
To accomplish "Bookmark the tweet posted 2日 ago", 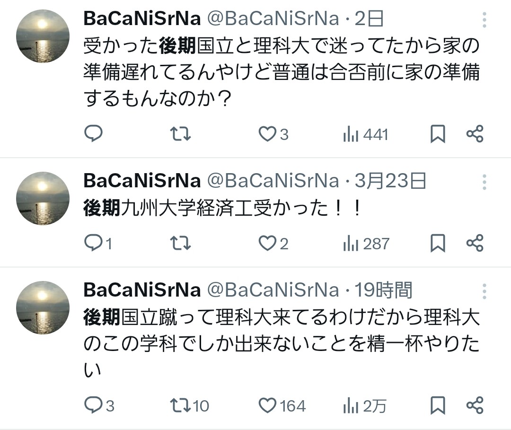I will click(x=438, y=135).
